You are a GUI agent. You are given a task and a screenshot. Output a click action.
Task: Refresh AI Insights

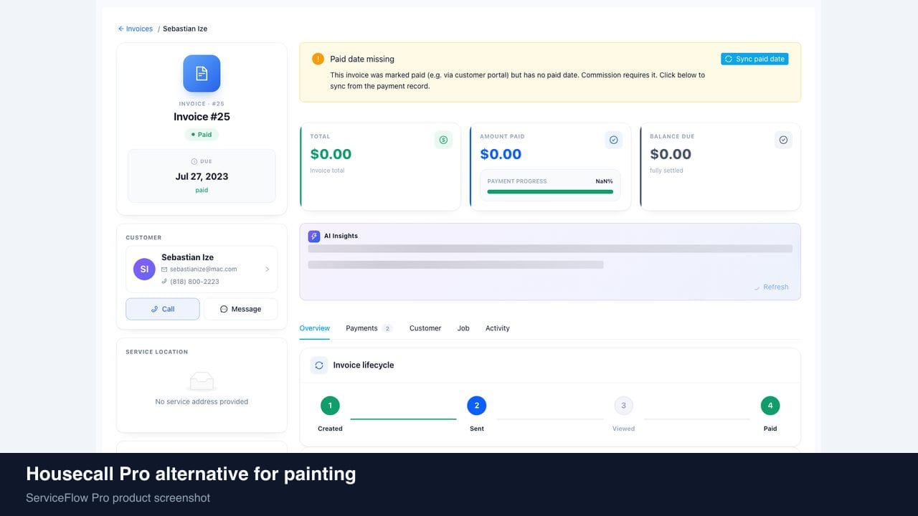coord(771,287)
